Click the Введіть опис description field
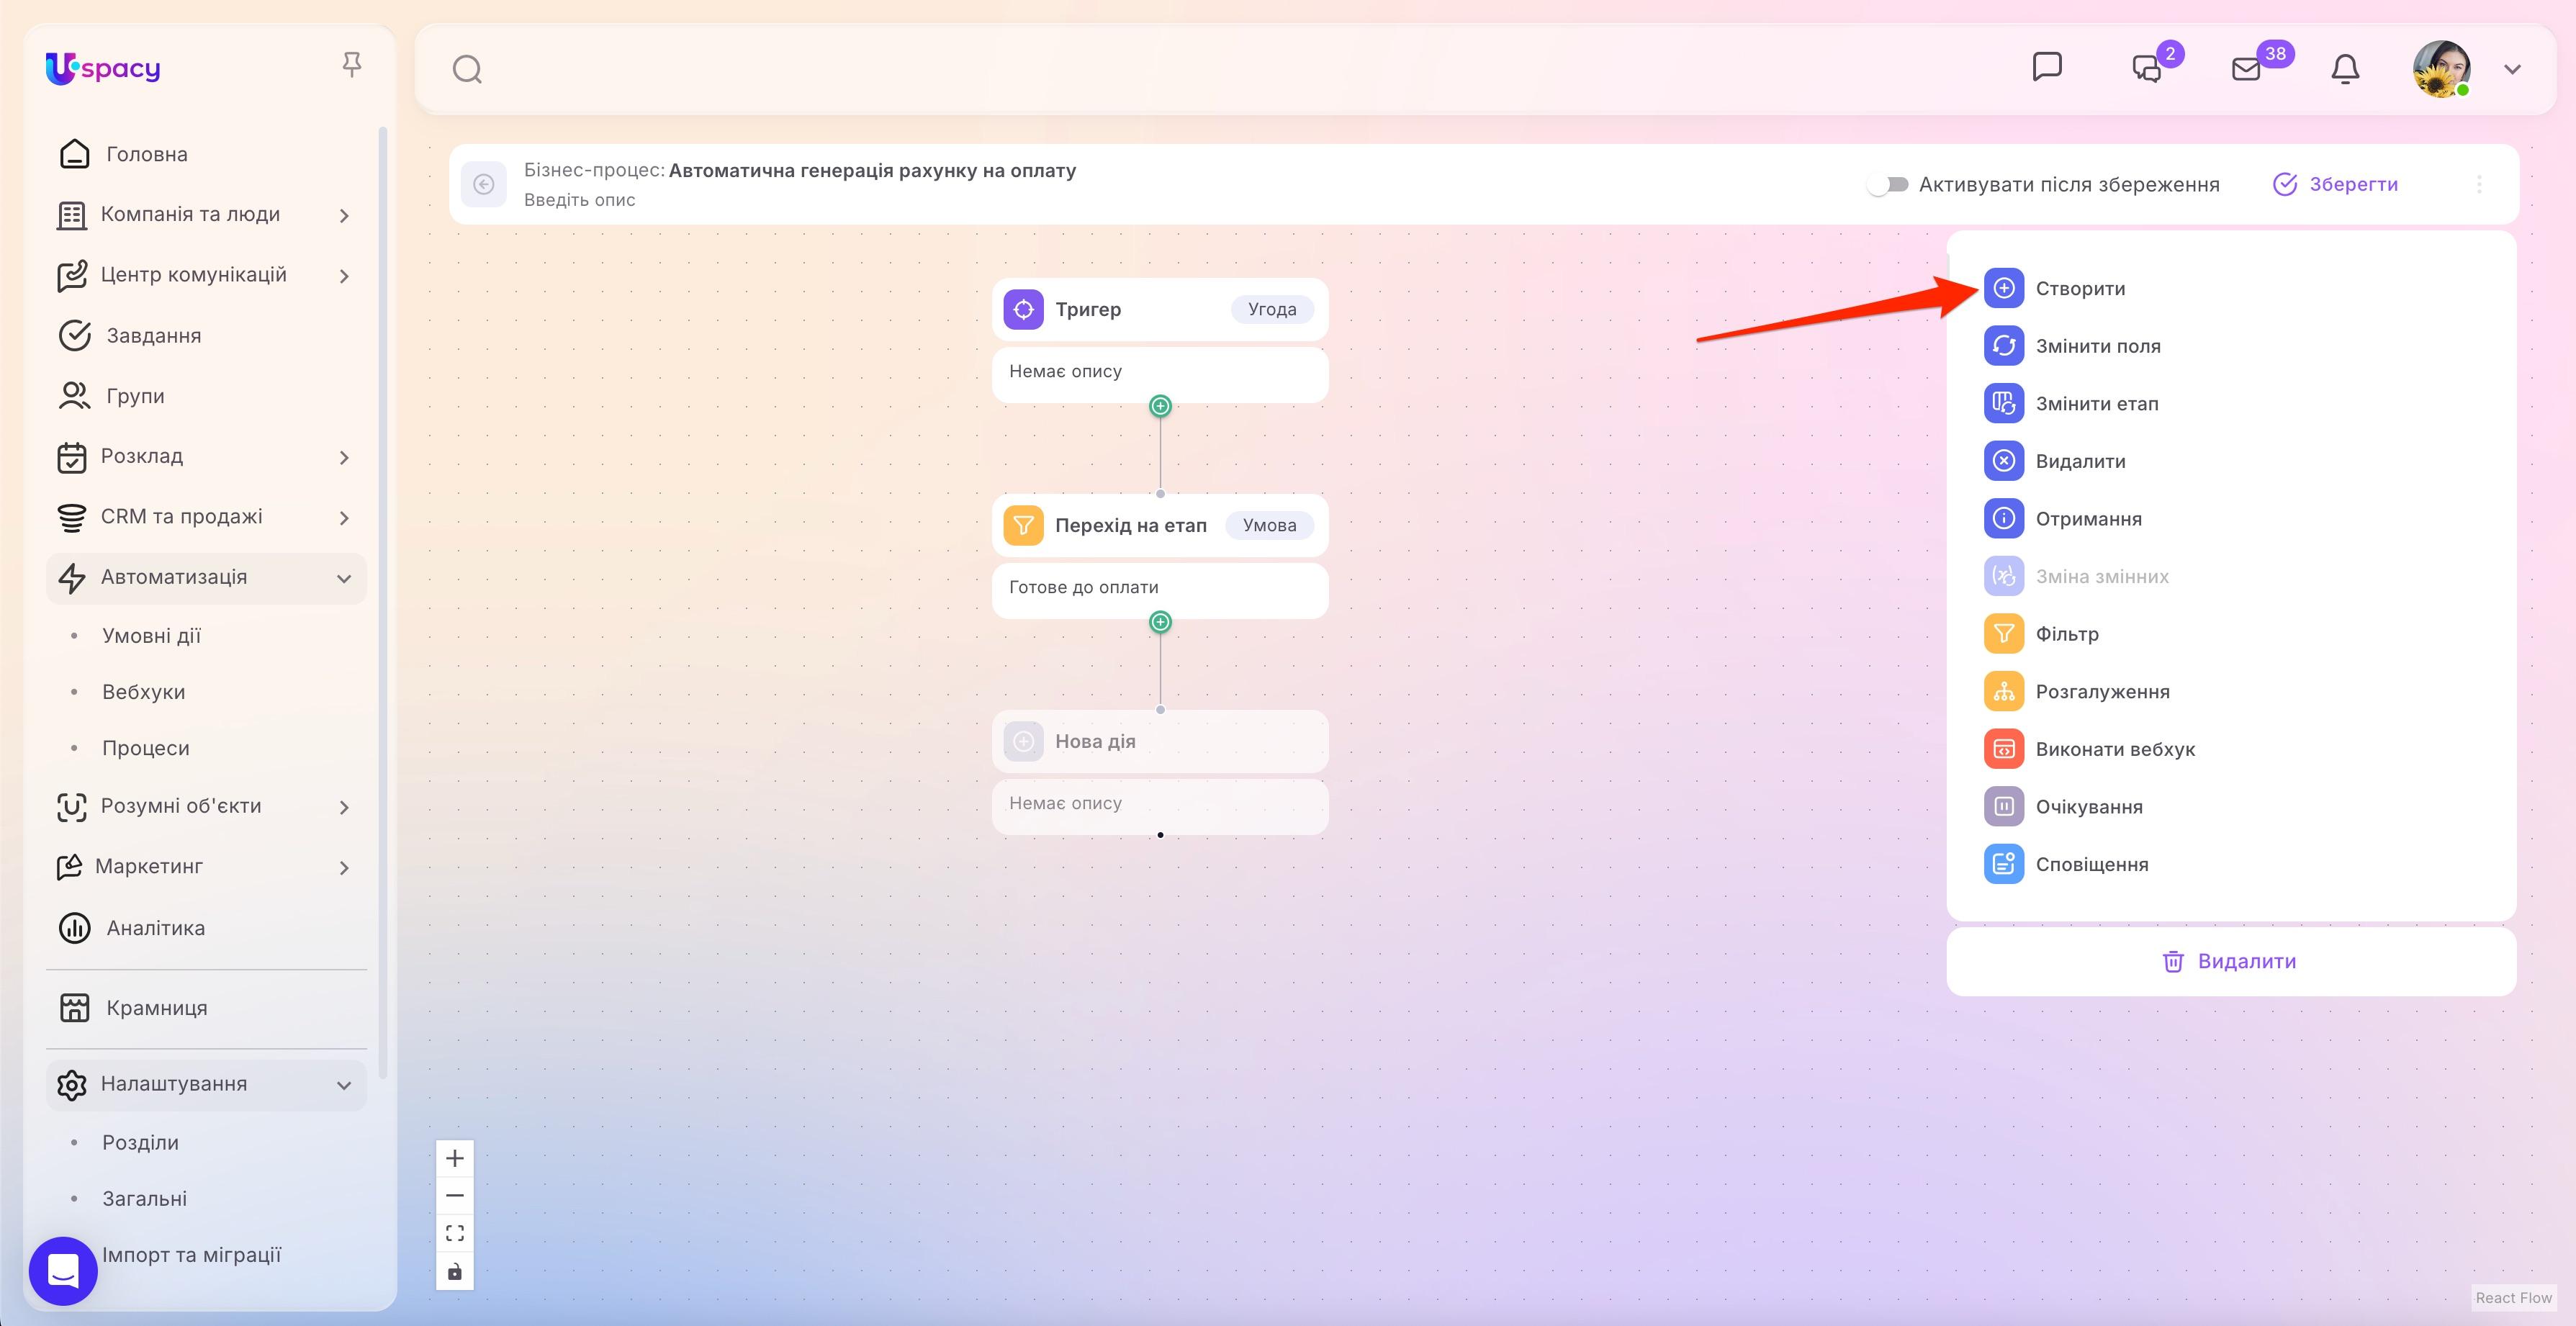Viewport: 2576px width, 1326px height. click(580, 200)
